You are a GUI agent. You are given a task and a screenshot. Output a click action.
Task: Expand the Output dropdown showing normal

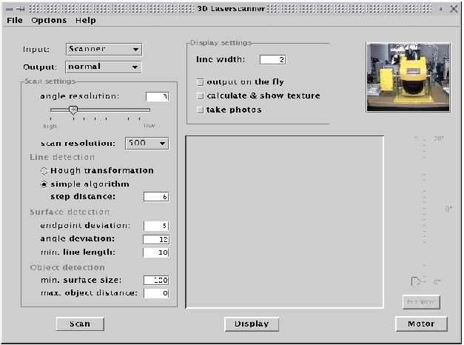tap(104, 67)
